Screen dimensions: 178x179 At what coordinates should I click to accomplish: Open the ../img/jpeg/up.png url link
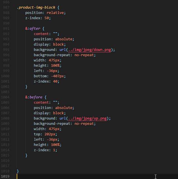point(87,118)
